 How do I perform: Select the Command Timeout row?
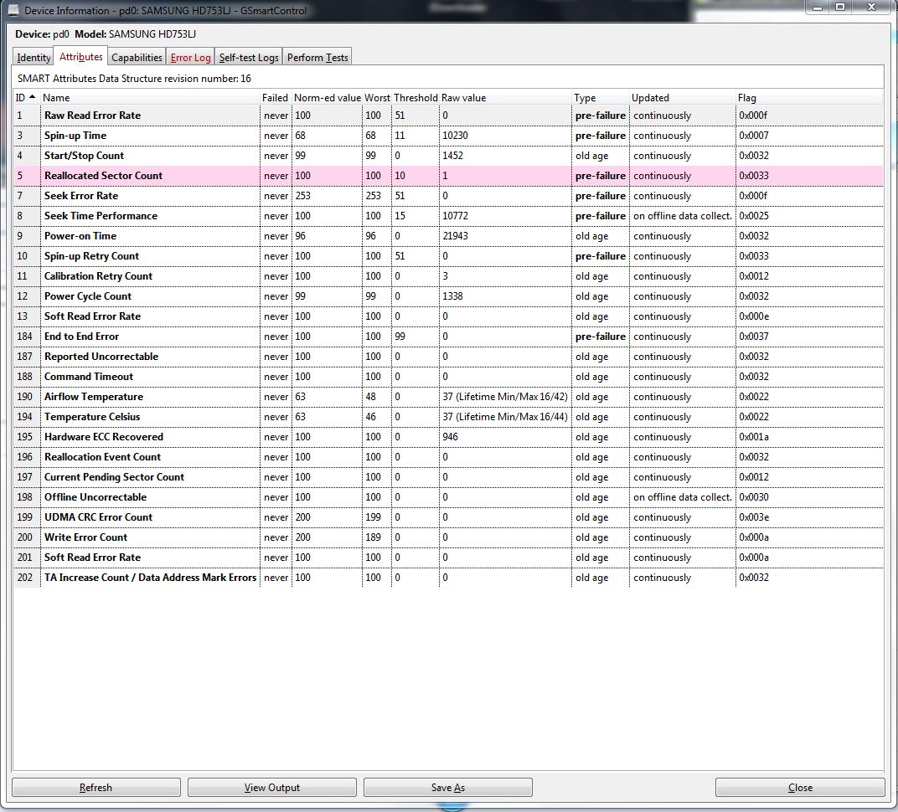pyautogui.click(x=448, y=376)
